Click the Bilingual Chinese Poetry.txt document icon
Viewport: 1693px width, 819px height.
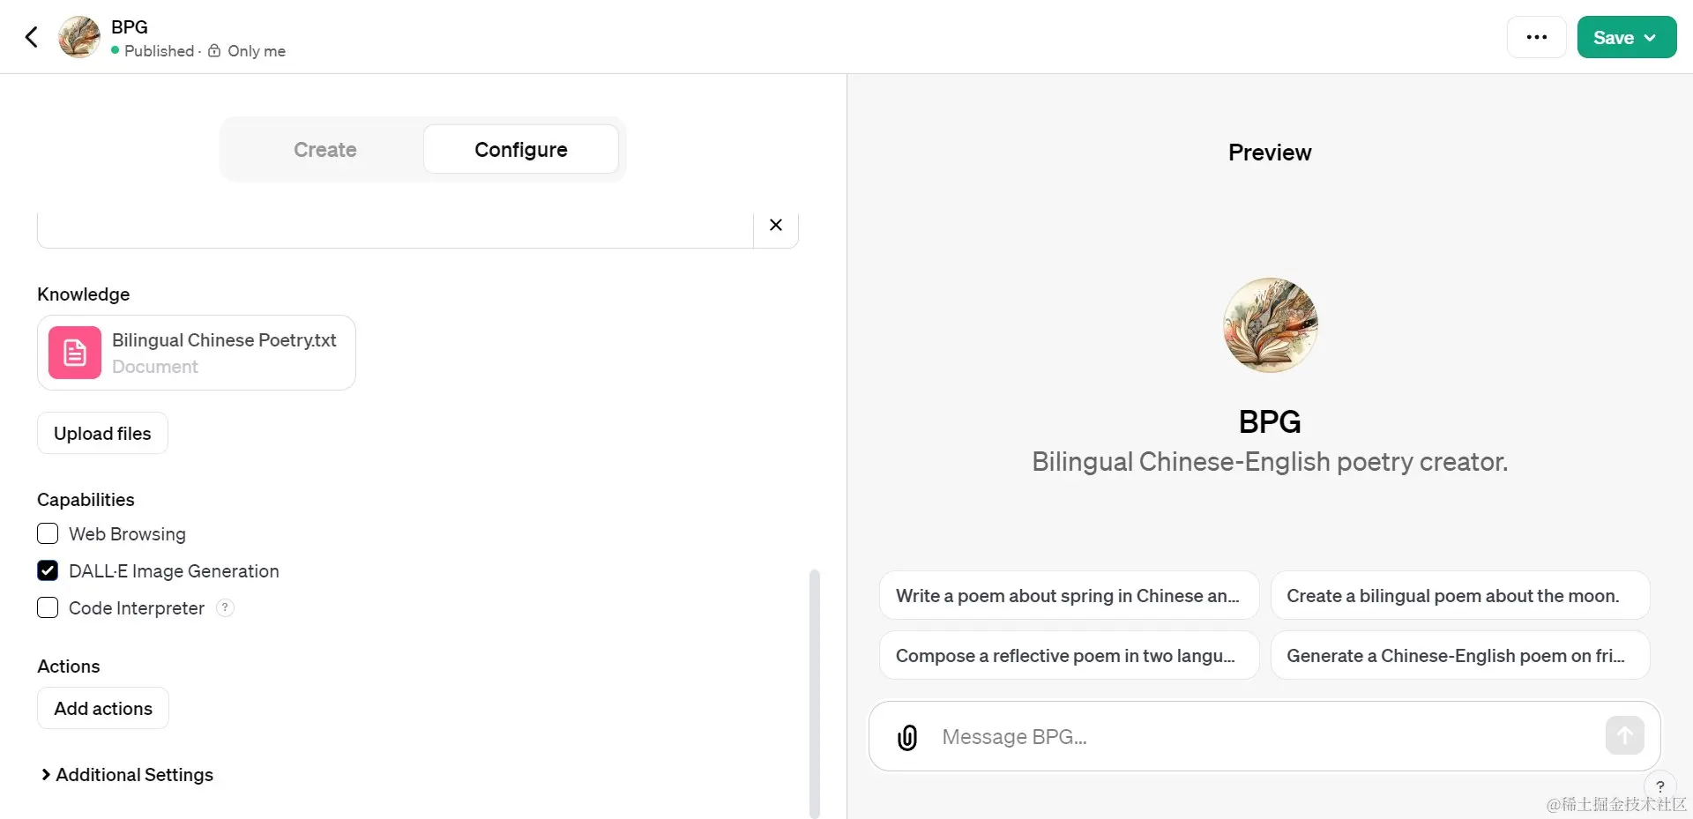[74, 352]
